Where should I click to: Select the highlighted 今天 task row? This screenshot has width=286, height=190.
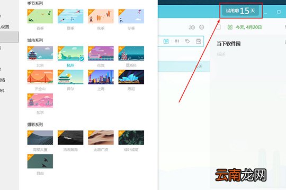point(184,66)
